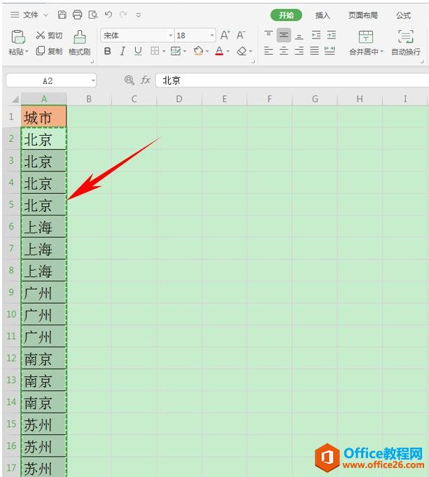Image resolution: width=429 pixels, height=477 pixels.
Task: Expand quick access toolbar options arrow
Action: (x=139, y=15)
